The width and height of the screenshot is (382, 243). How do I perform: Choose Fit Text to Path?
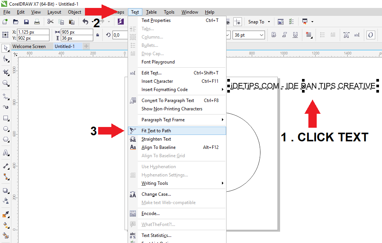(157, 130)
